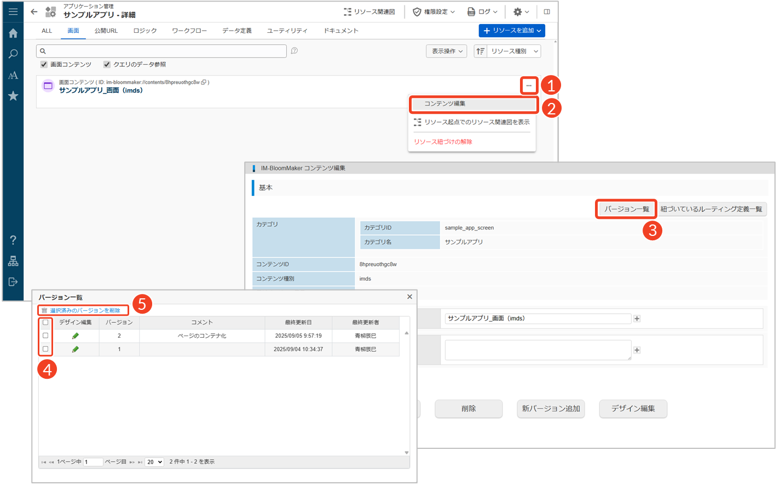This screenshot has height=485, width=780.
Task: Open the rows-per-page dropdown showing 20
Action: click(154, 462)
